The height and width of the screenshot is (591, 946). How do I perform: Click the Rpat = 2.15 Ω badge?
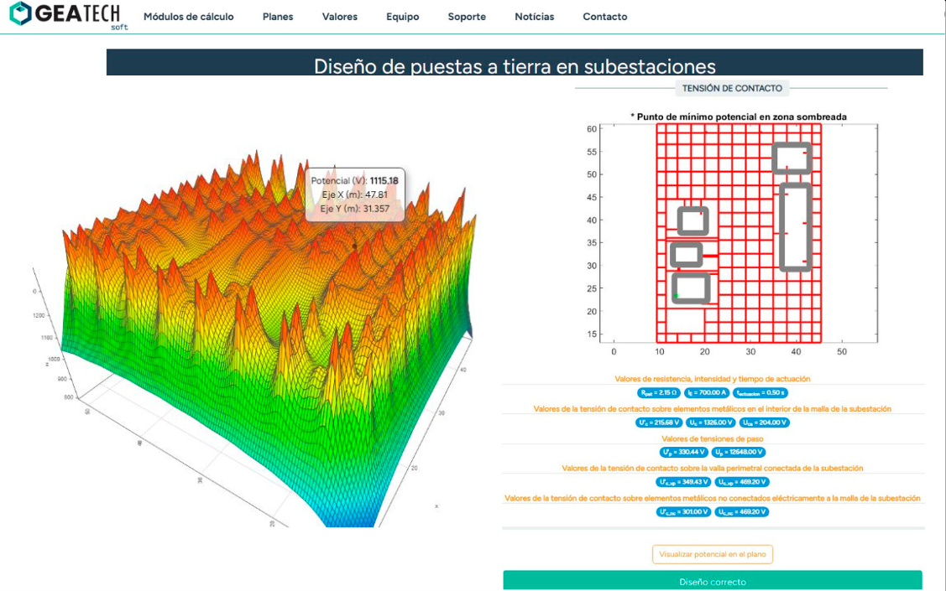point(658,392)
